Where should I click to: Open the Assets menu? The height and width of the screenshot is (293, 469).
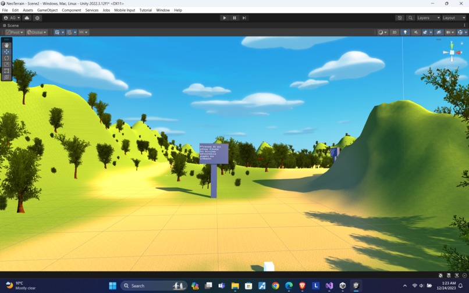28,10
